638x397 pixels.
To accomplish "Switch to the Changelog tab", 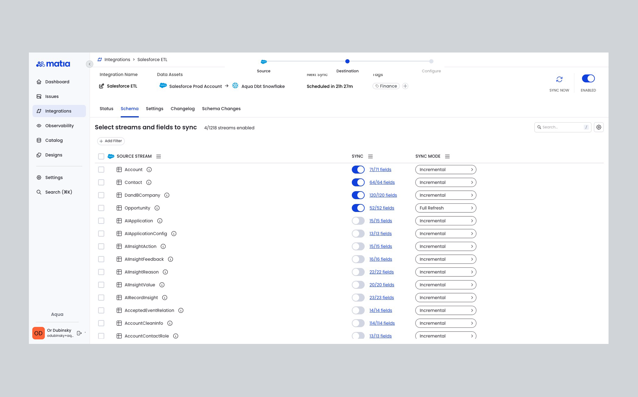I will [182, 109].
